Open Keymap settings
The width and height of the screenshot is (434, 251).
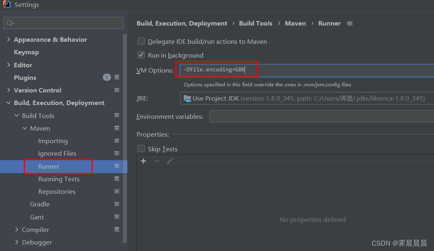pyautogui.click(x=26, y=52)
